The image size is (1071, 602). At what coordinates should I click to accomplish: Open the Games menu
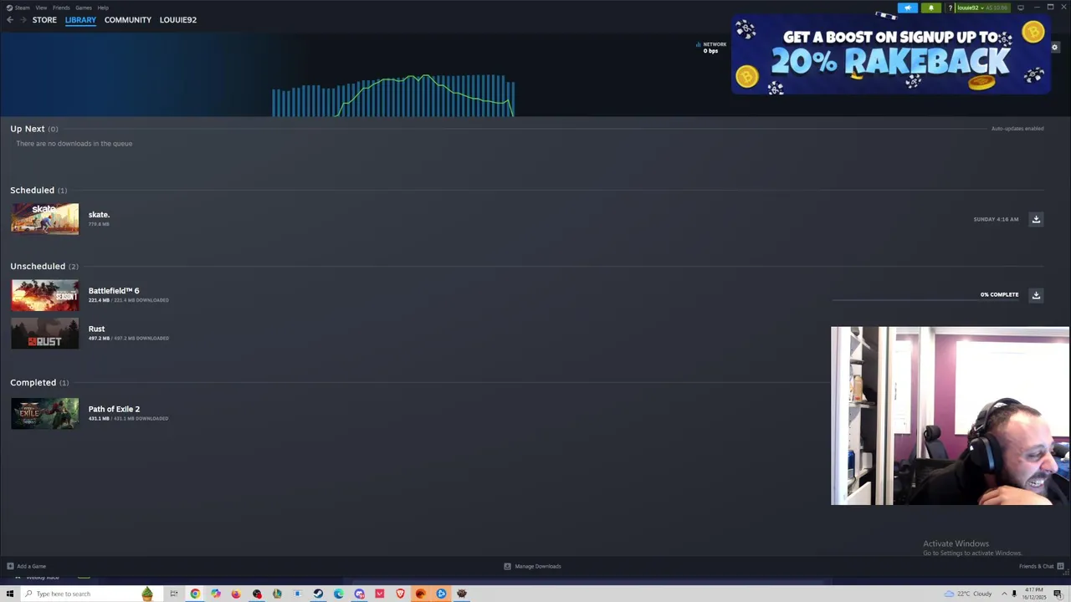83,8
